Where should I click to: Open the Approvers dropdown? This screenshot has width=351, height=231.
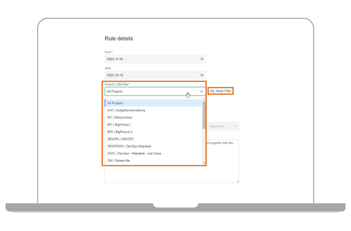(223, 126)
